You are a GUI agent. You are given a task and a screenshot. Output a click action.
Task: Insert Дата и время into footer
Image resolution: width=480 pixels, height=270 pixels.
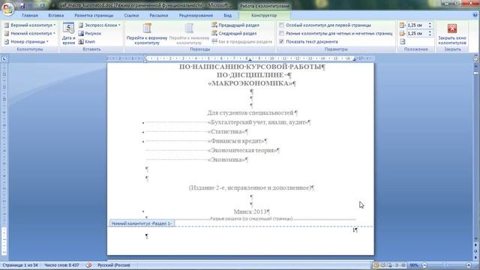(68, 34)
